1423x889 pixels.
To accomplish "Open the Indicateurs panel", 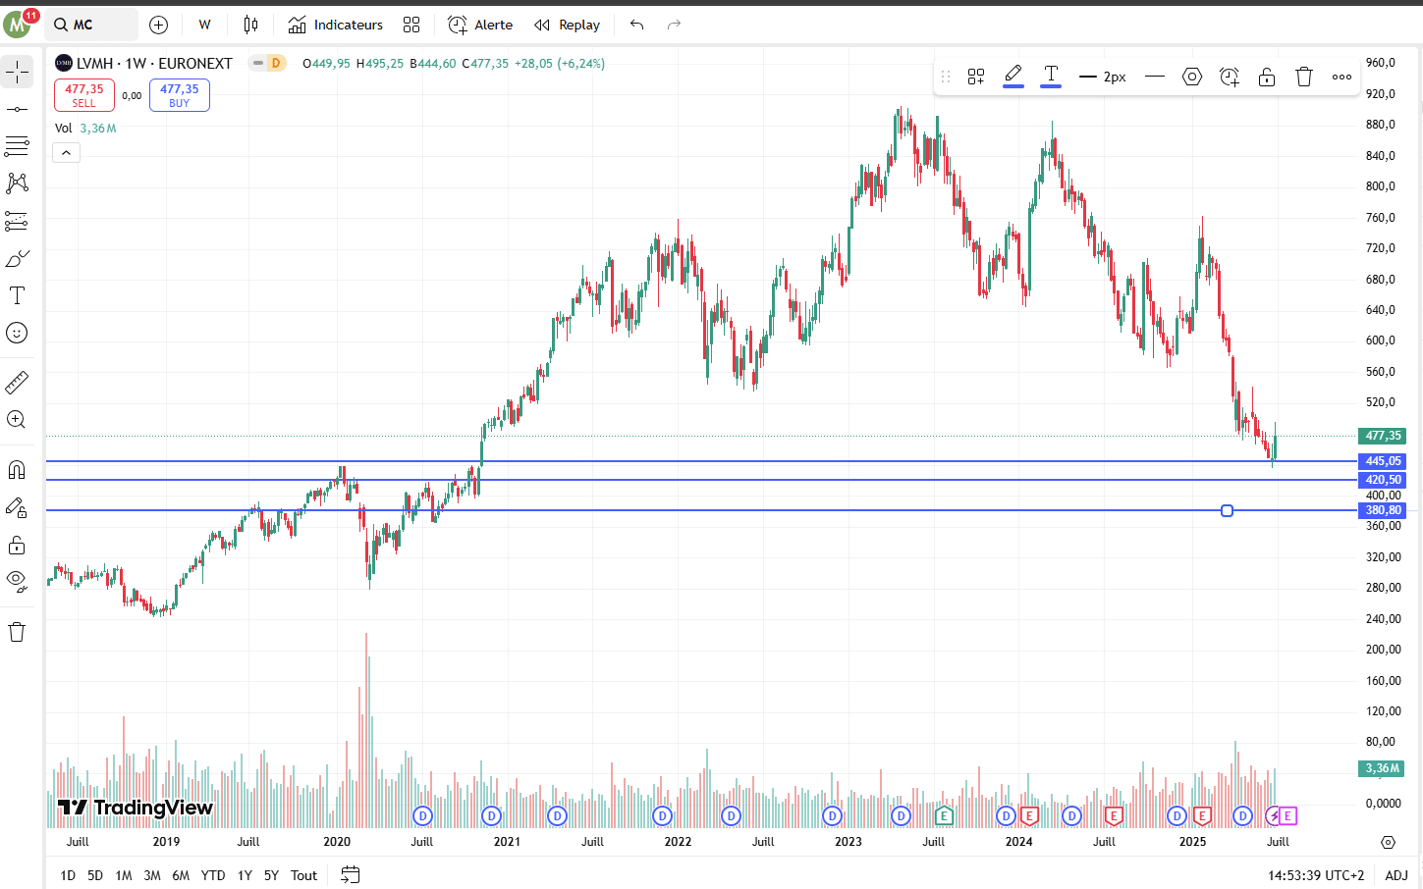I will [336, 25].
